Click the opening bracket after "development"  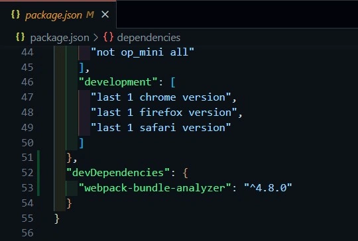tap(173, 82)
